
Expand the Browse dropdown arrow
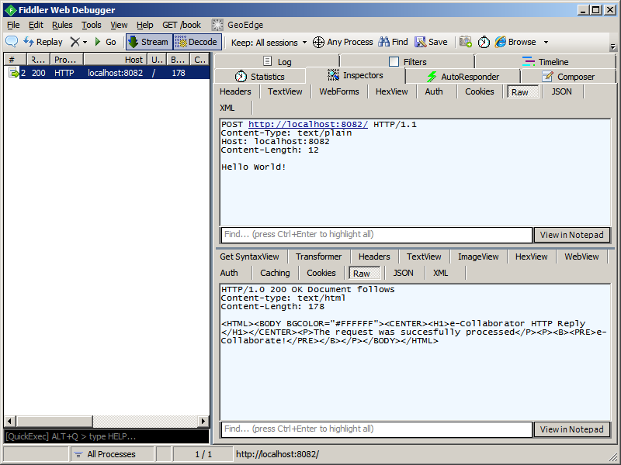[x=546, y=42]
